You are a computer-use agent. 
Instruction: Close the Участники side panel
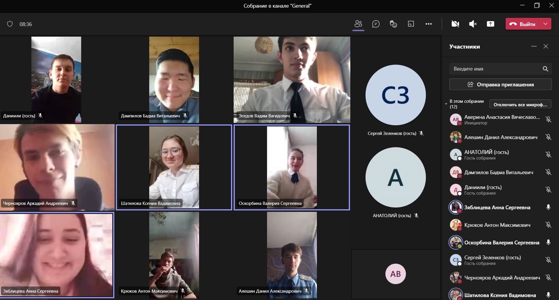[546, 46]
